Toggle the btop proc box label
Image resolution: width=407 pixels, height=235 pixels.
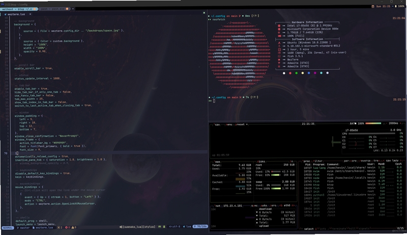(307, 161)
